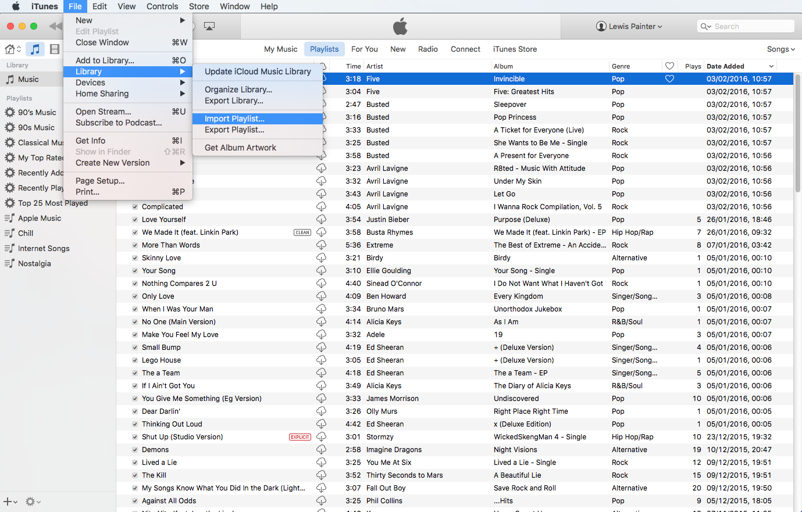The image size is (802, 512).
Task: Toggle the checkbox for Skinny Love
Action: pyautogui.click(x=135, y=258)
